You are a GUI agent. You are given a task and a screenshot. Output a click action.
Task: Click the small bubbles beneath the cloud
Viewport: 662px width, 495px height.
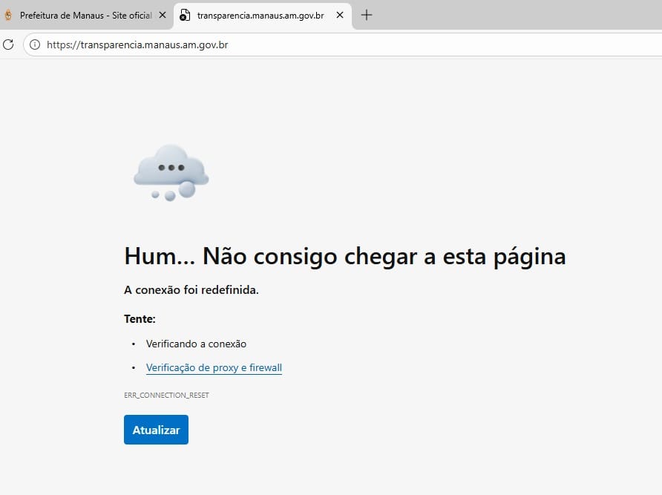click(171, 194)
